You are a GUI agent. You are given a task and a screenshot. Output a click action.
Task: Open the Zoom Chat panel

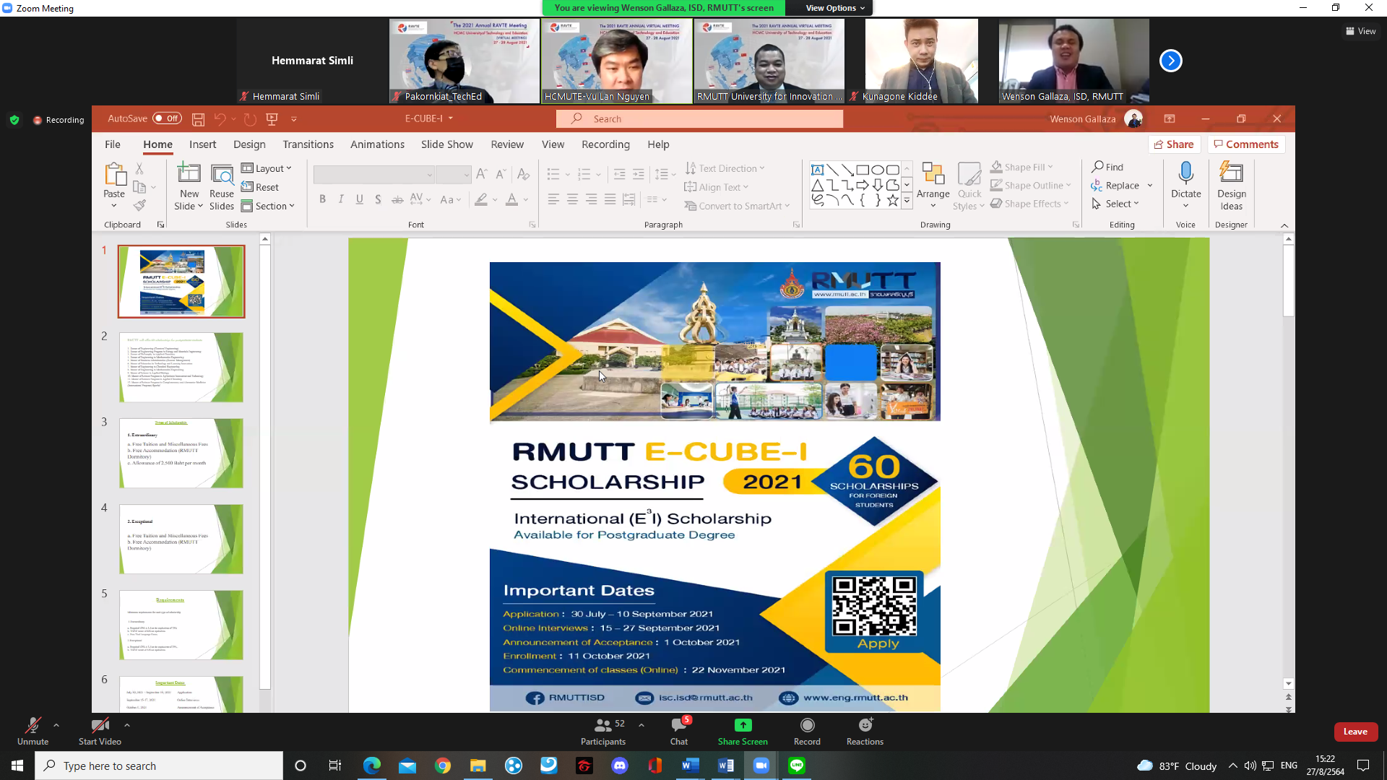pos(679,731)
